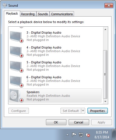Click the device list scroll up arrow
This screenshot has height=140, width=116.
point(105,29)
